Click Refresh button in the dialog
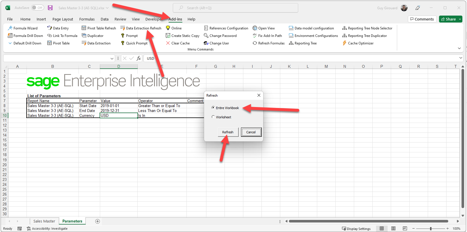 click(x=228, y=132)
